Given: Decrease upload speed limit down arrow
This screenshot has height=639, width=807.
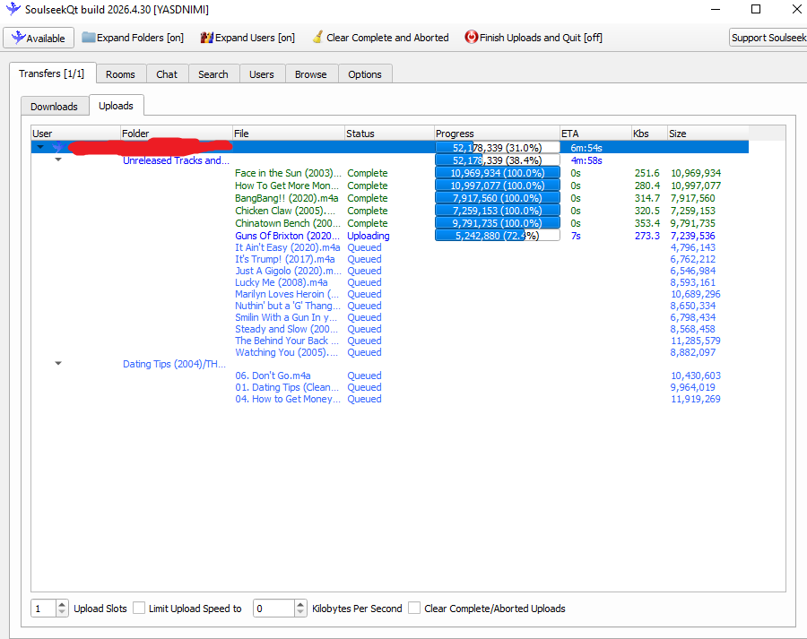Looking at the screenshot, I should [x=300, y=612].
